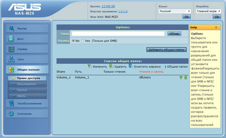Edit the Volume_1 share via Изменить icon
The image size is (226, 138).
[181, 78]
